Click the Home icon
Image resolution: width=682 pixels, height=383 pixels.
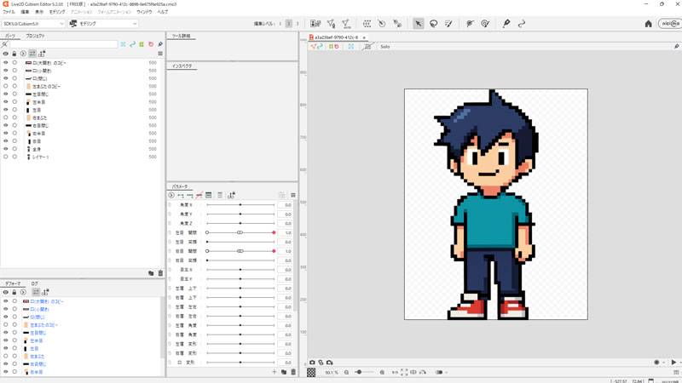point(648,24)
